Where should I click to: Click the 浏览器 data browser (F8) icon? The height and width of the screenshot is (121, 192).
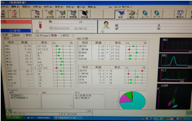coord(85,14)
